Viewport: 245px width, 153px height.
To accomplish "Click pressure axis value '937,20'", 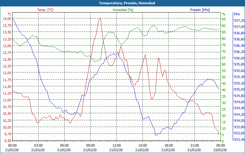I will (239, 21).
